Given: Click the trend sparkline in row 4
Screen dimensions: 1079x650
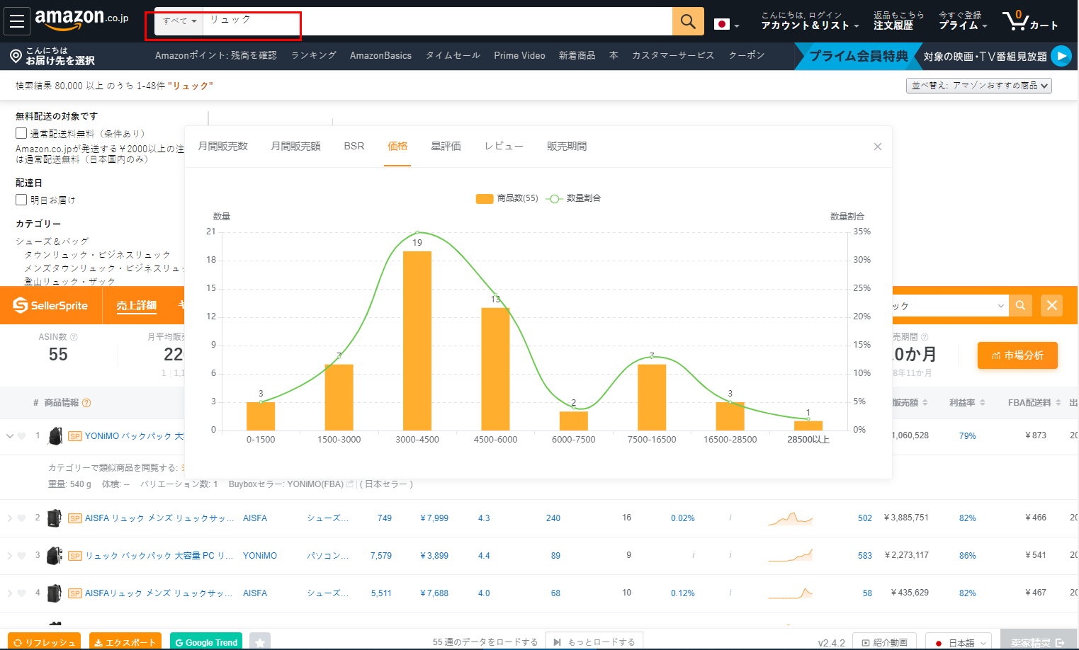Looking at the screenshot, I should (790, 593).
